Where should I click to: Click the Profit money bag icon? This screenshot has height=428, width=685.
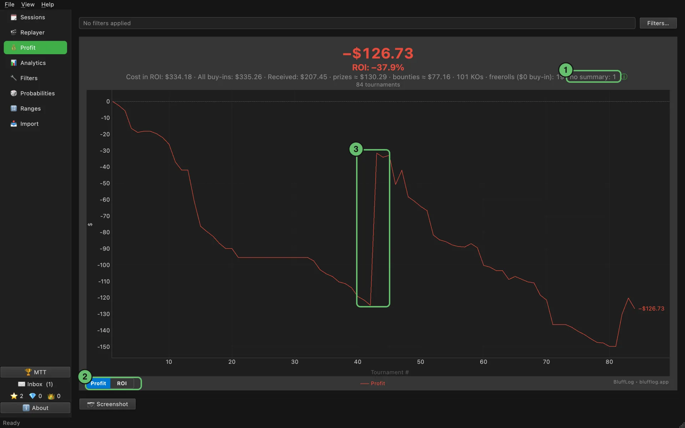coord(14,48)
